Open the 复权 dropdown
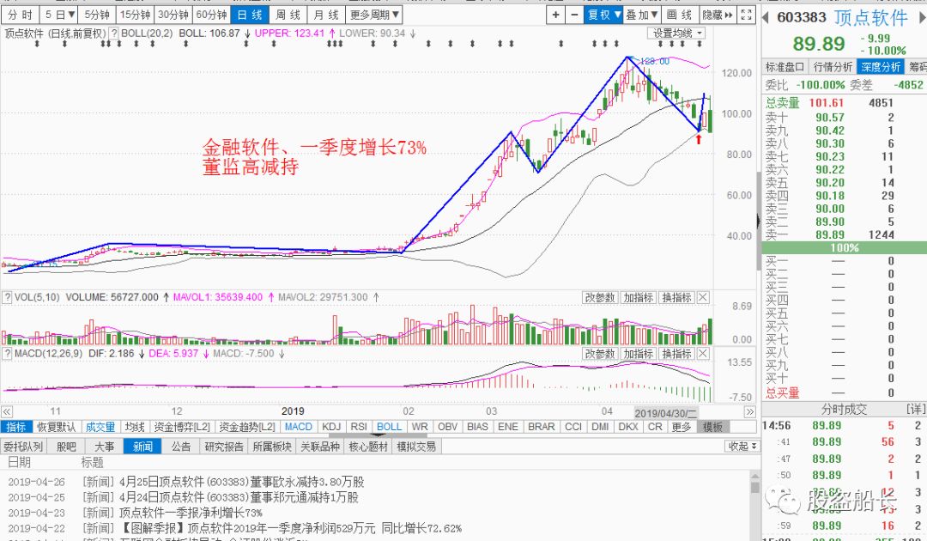The height and width of the screenshot is (541, 927). tap(603, 15)
